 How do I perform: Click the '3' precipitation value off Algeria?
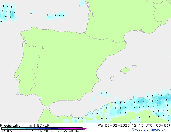[139, 102]
